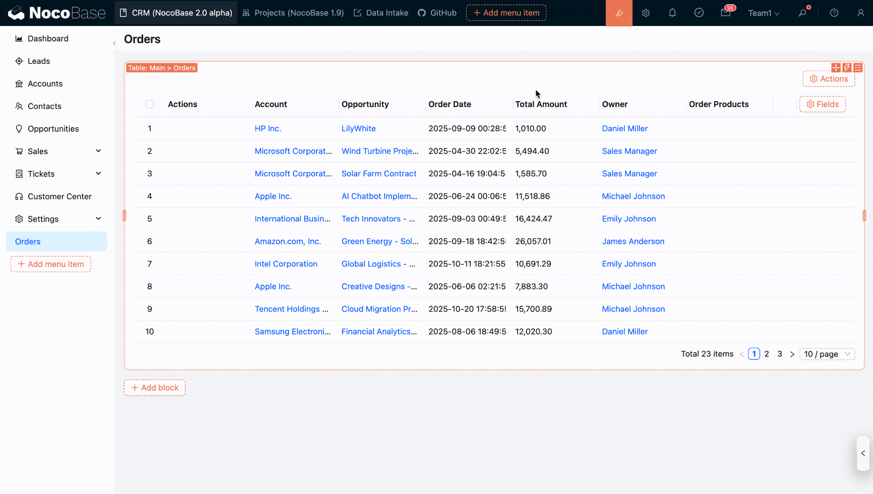
Task: Click the help question mark icon
Action: [x=834, y=13]
